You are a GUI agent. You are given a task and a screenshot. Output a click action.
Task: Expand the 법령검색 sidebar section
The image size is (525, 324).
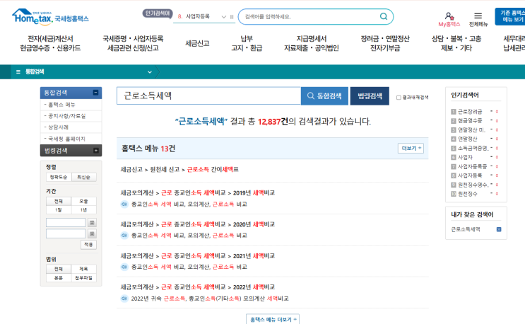tap(96, 151)
